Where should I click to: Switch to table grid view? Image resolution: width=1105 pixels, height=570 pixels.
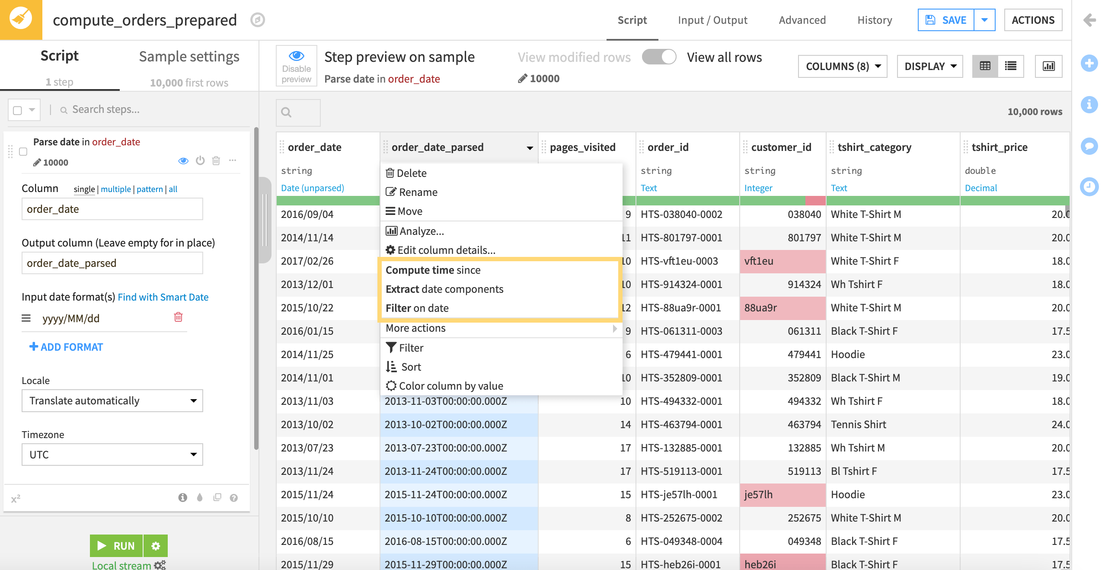(x=985, y=66)
